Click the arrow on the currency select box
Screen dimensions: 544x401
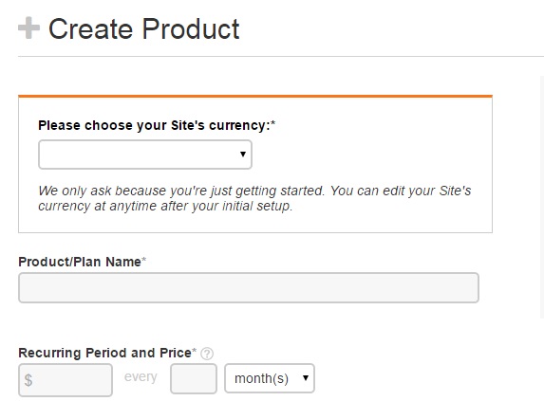[243, 155]
